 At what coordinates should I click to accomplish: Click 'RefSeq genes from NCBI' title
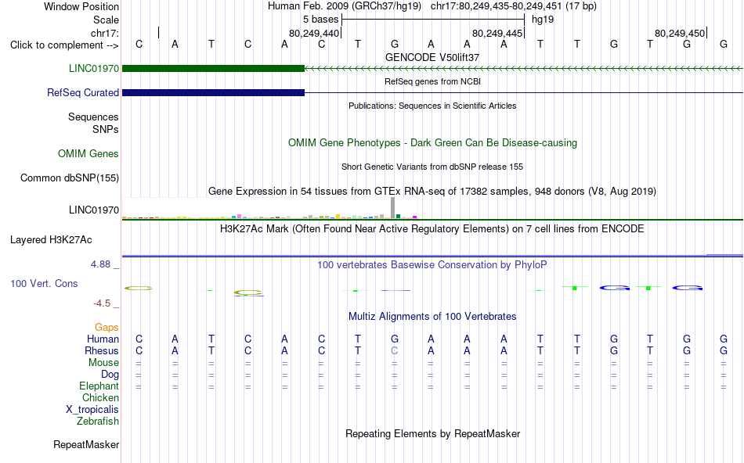433,81
